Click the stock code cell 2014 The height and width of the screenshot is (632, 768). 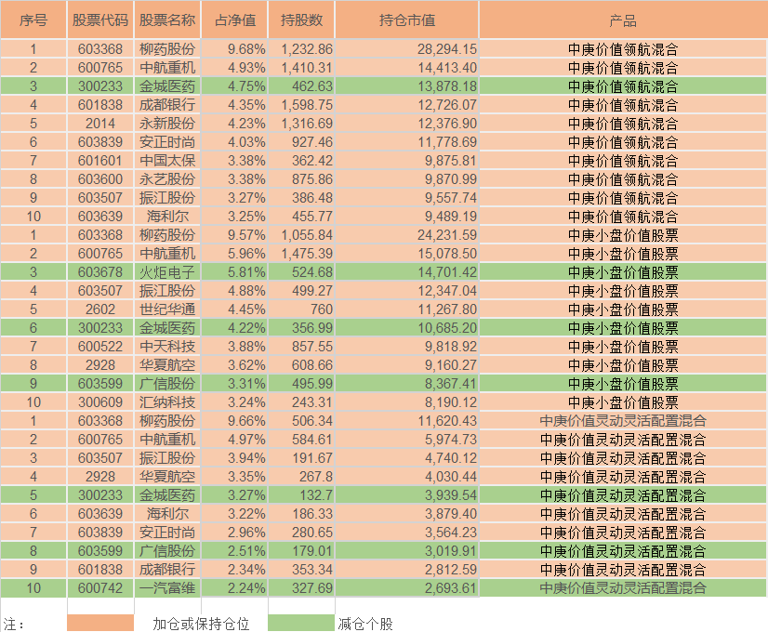pos(100,124)
